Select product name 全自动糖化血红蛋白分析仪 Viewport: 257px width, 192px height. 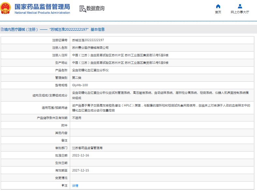click(90, 70)
